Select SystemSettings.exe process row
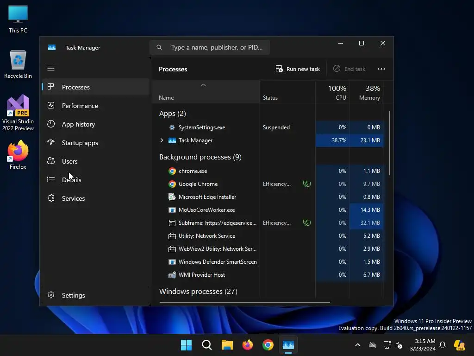 click(268, 127)
